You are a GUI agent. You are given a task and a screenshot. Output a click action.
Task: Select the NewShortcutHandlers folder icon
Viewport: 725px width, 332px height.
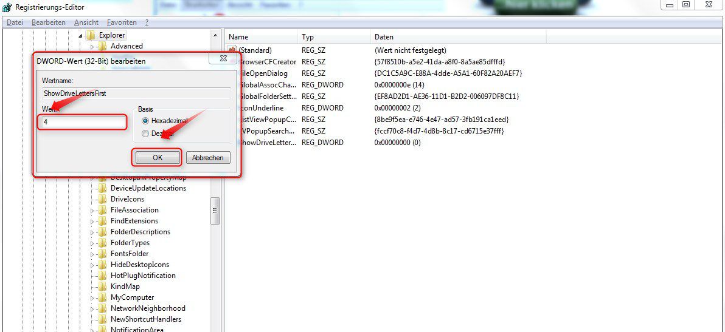(103, 319)
